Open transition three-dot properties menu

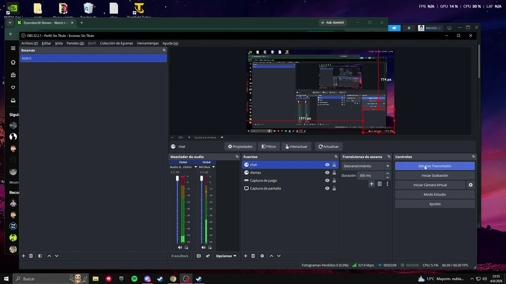(387, 184)
